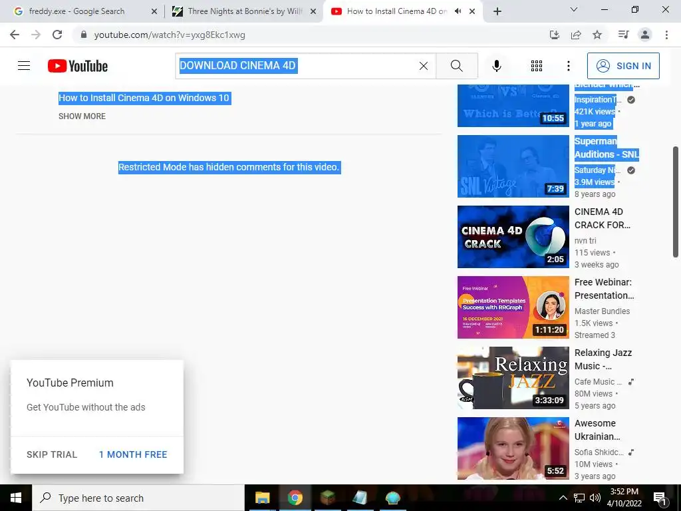Clear the search box with X
Image resolution: width=681 pixels, height=511 pixels.
(424, 66)
